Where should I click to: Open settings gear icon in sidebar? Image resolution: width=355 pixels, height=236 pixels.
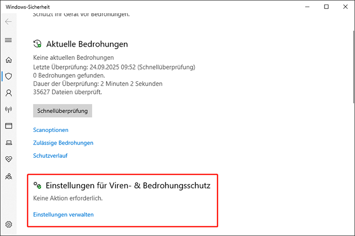(x=8, y=224)
